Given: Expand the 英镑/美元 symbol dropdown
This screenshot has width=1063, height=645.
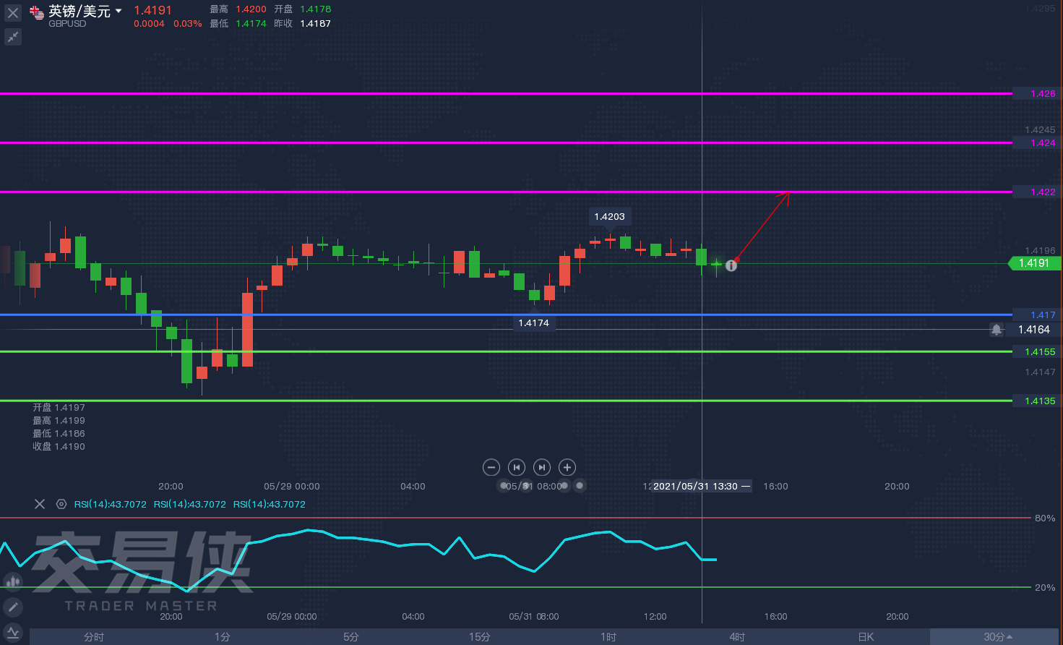Looking at the screenshot, I should pyautogui.click(x=119, y=11).
